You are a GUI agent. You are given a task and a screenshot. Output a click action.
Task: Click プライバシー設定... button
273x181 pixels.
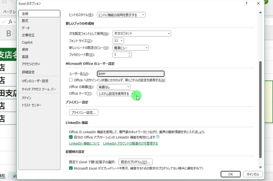pos(84,112)
